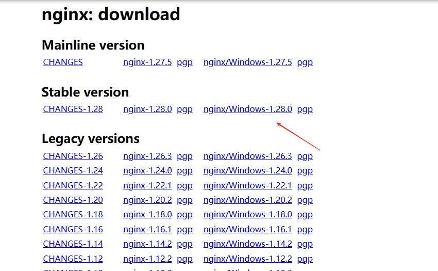This screenshot has width=438, height=271.
Task: Open CHANGES-1.16 link
Action: (x=73, y=229)
